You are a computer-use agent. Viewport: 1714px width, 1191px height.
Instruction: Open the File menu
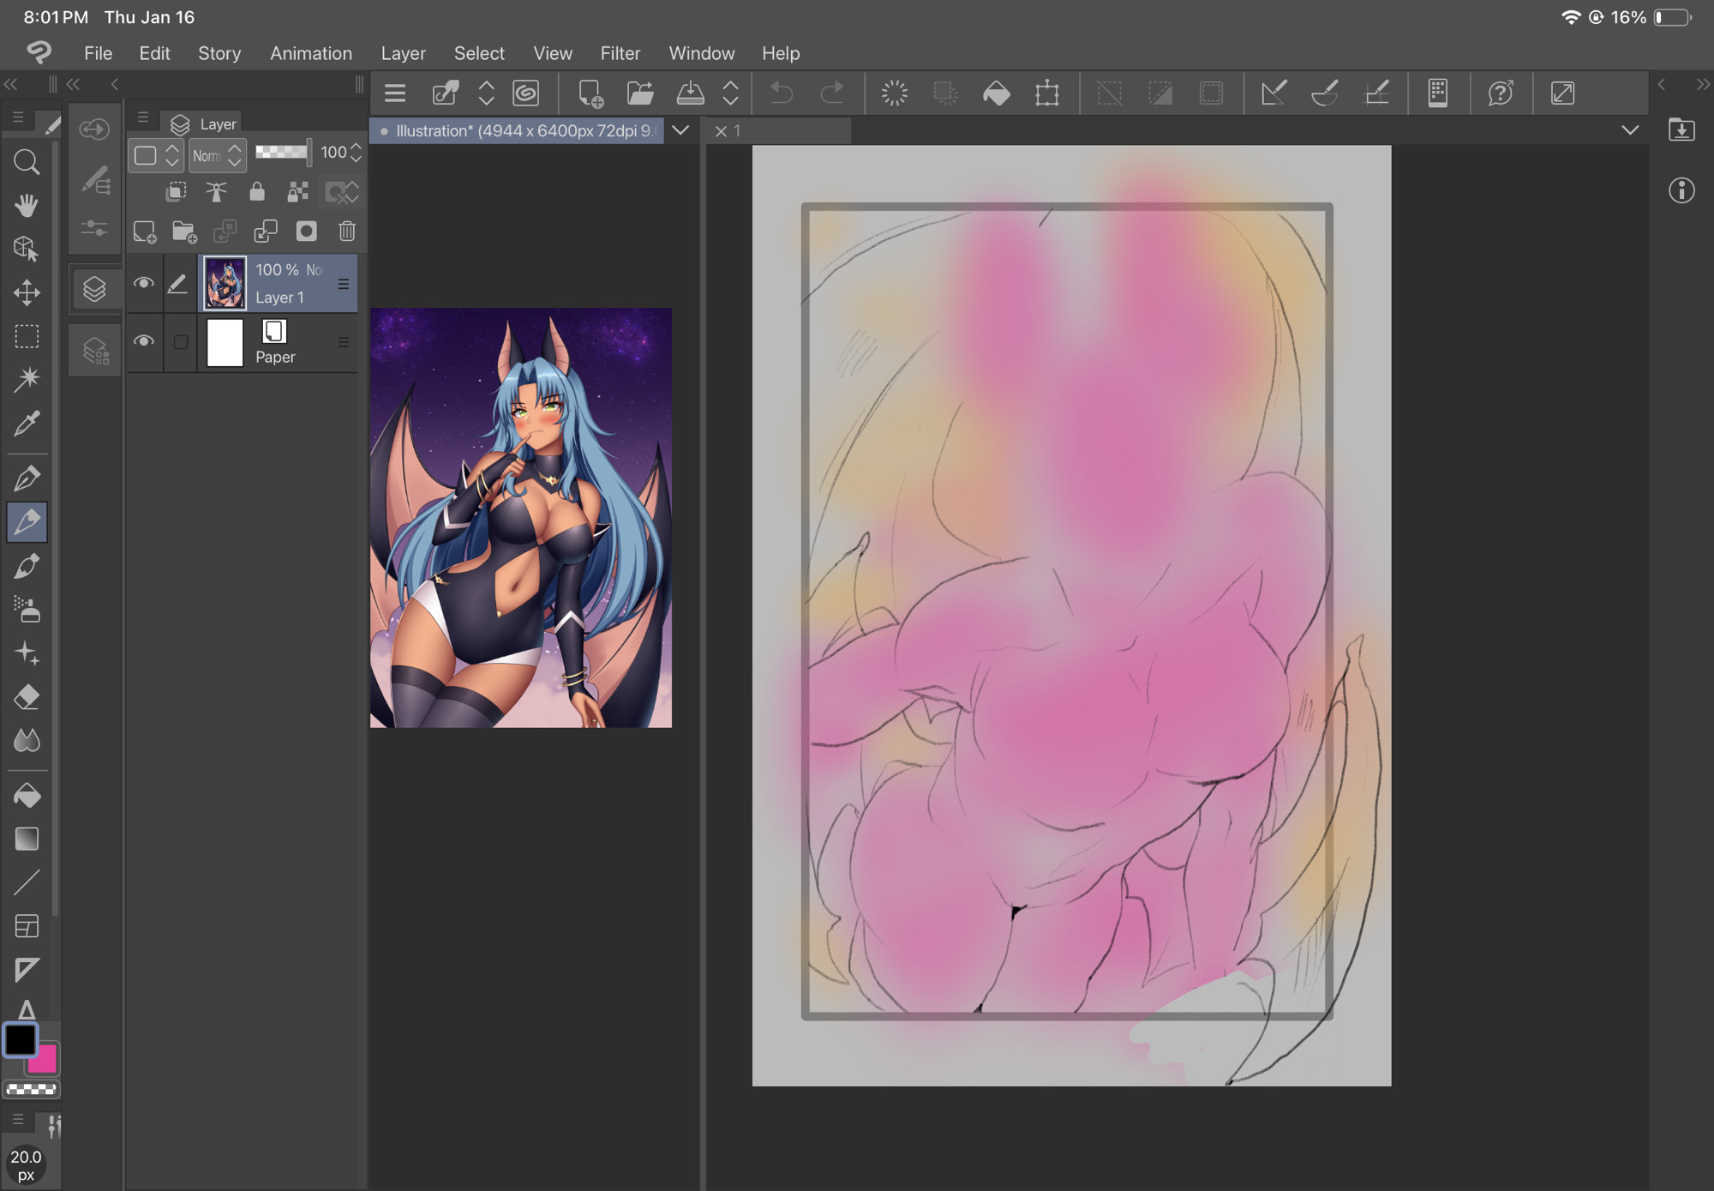(98, 53)
